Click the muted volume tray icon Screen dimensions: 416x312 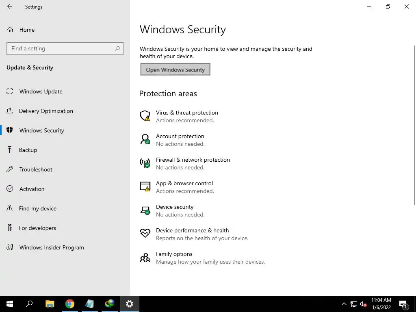pos(364,304)
